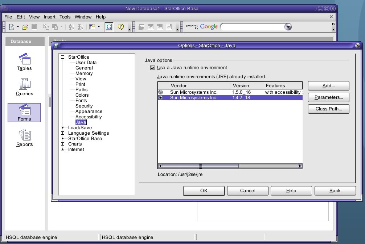Click the Class Path... button

point(328,109)
